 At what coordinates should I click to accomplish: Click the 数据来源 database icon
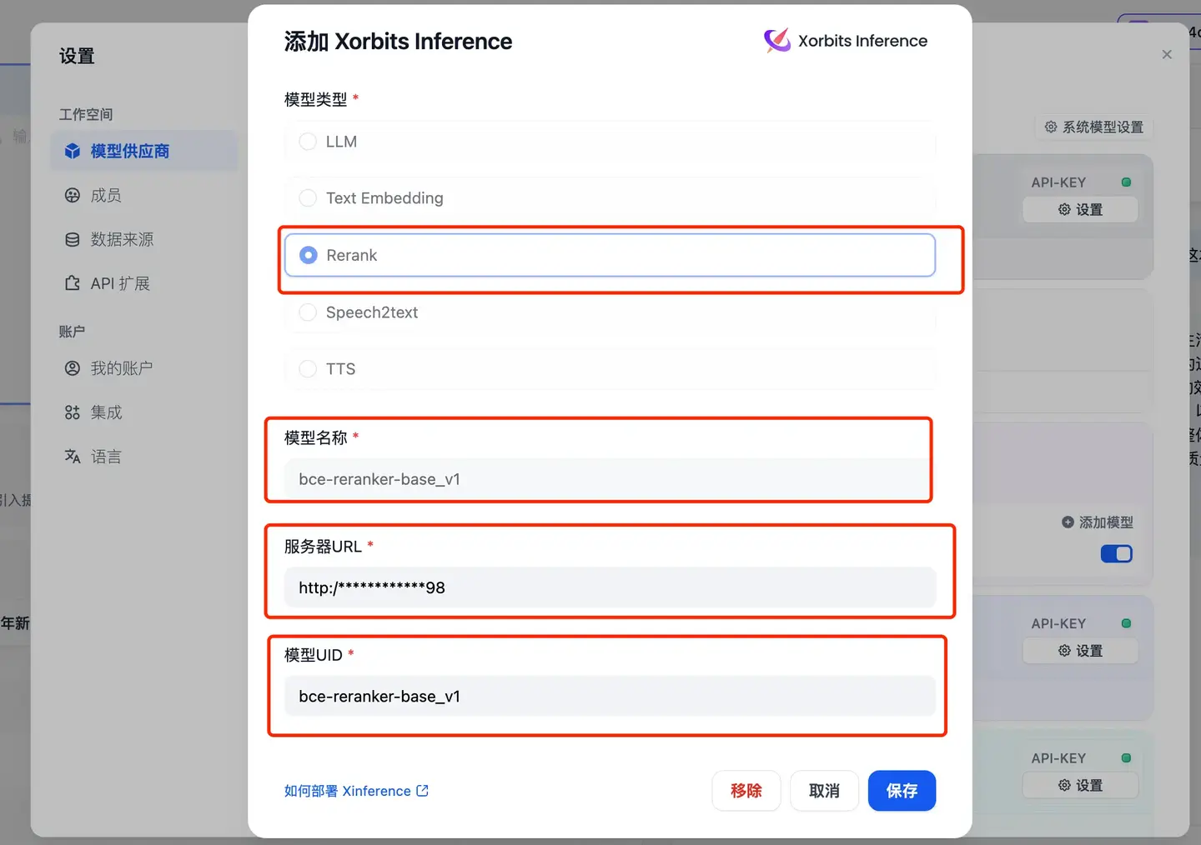(x=72, y=239)
